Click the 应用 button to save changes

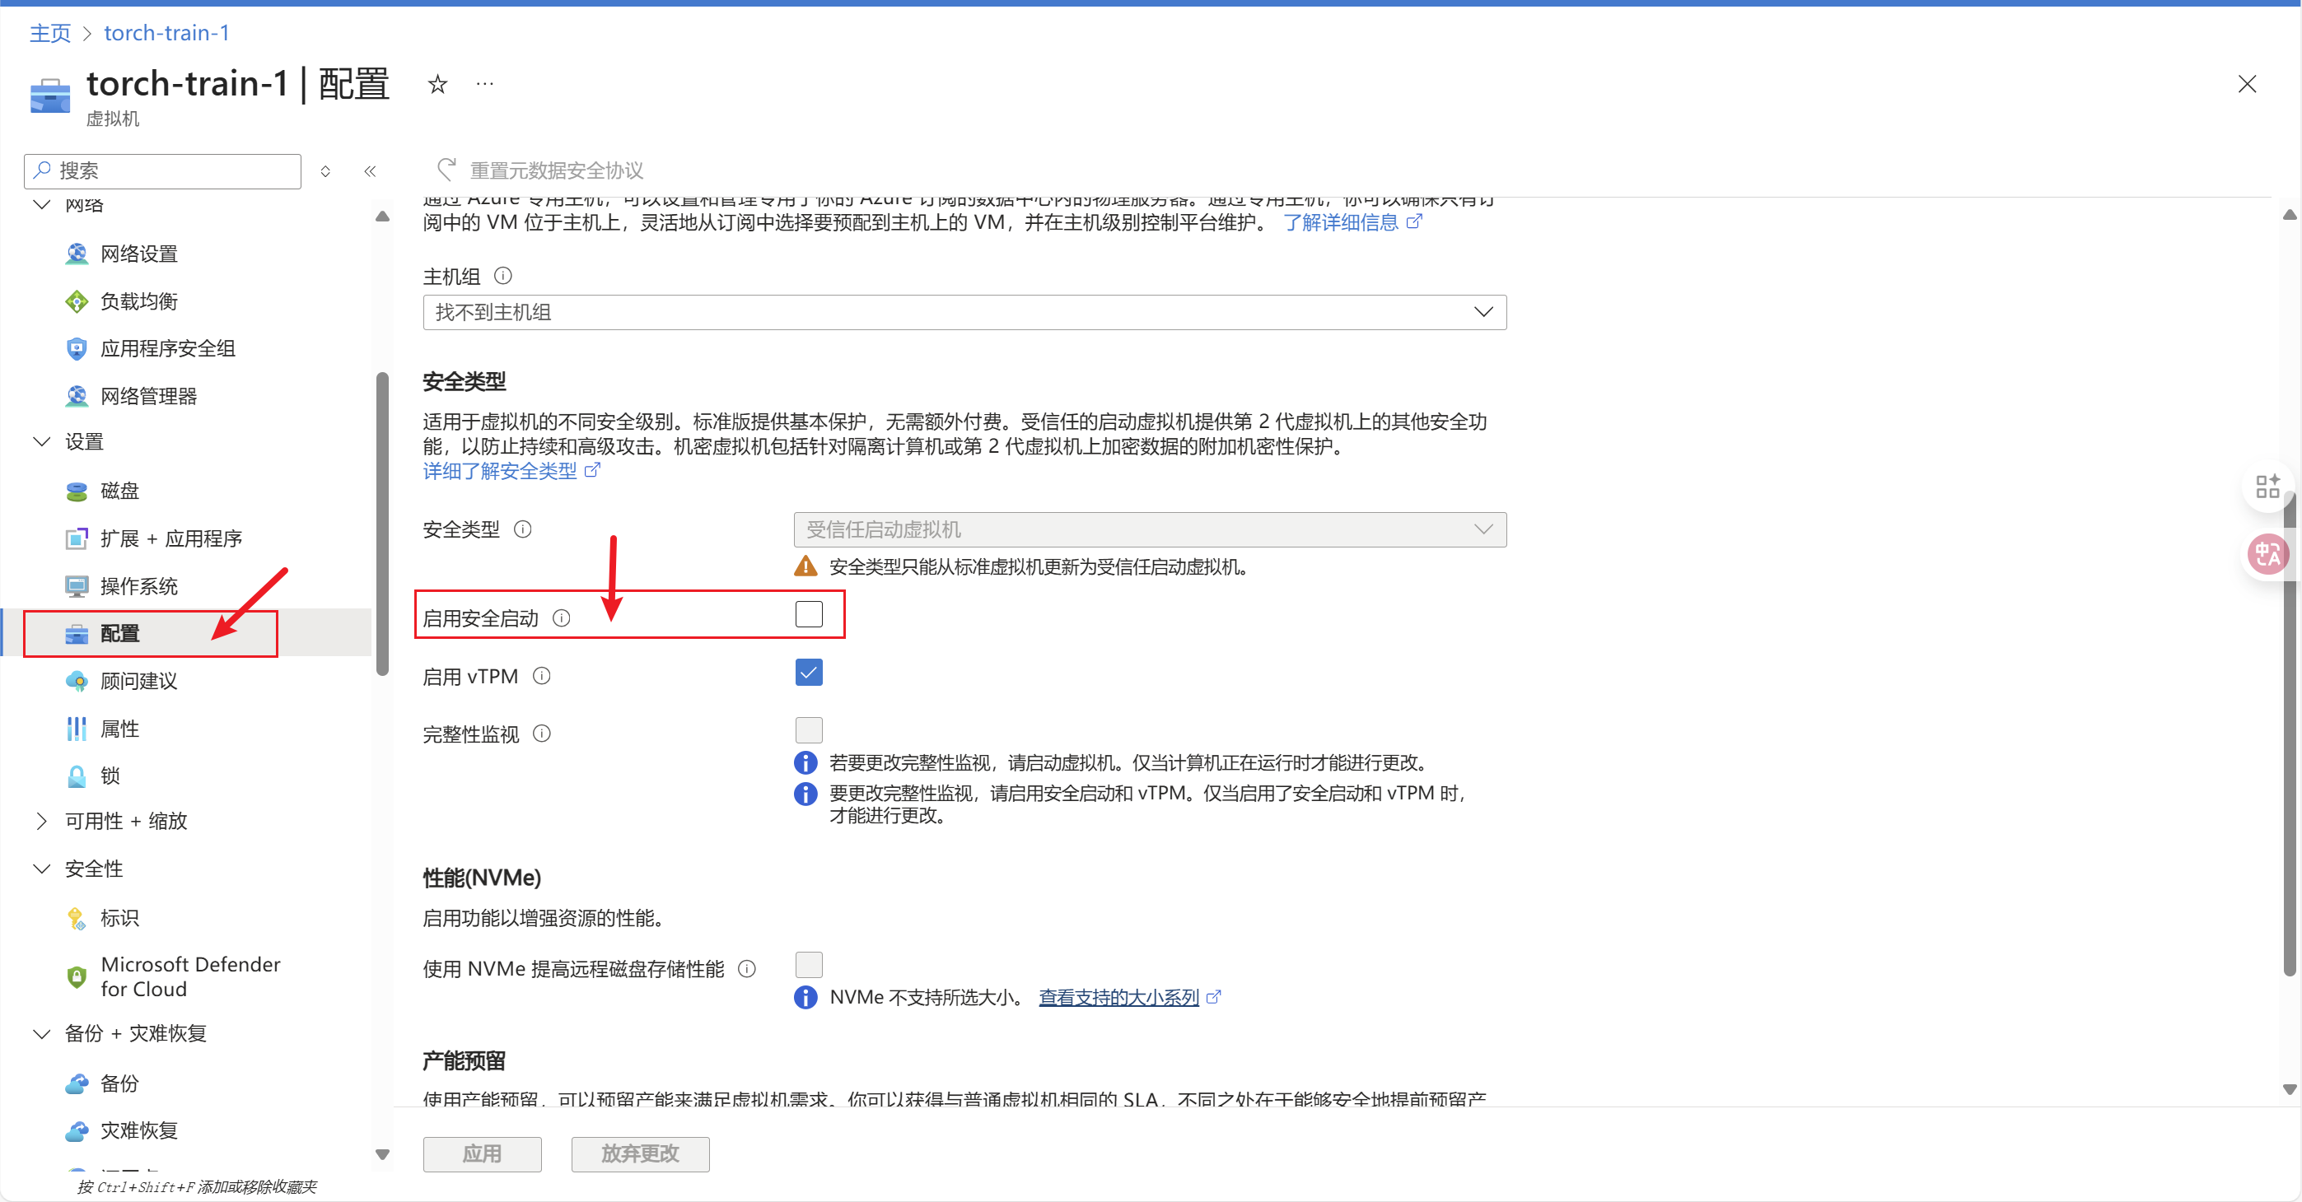(x=482, y=1153)
